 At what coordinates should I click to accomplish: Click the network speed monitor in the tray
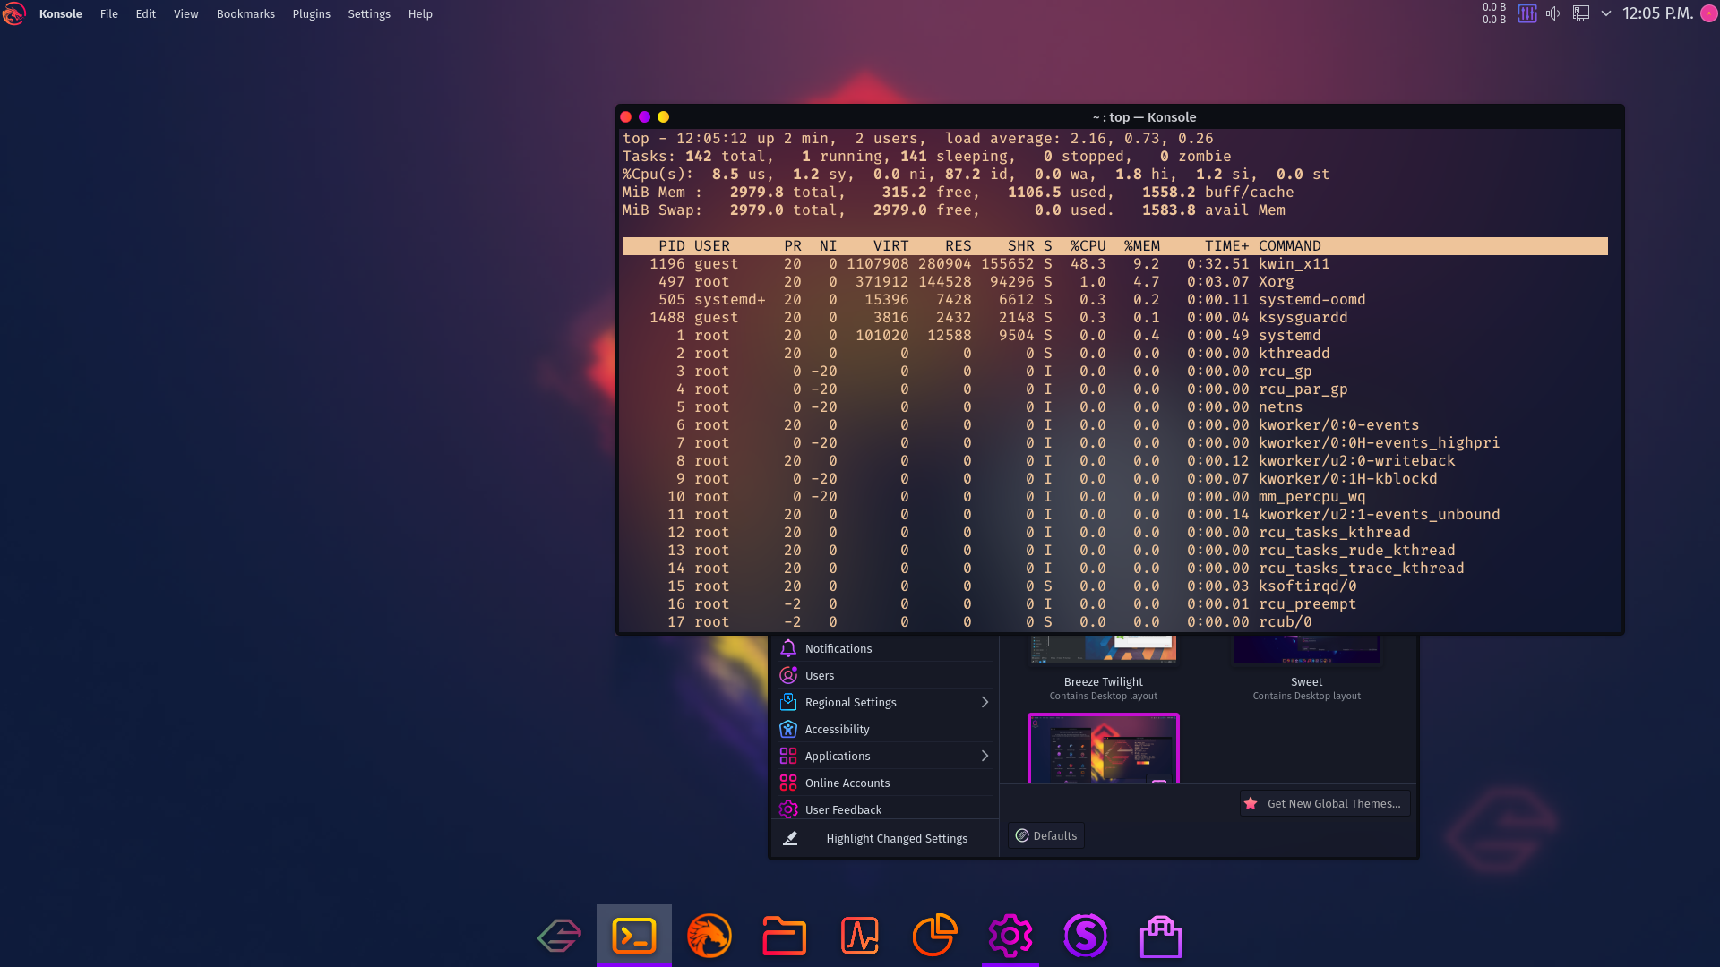1493,13
